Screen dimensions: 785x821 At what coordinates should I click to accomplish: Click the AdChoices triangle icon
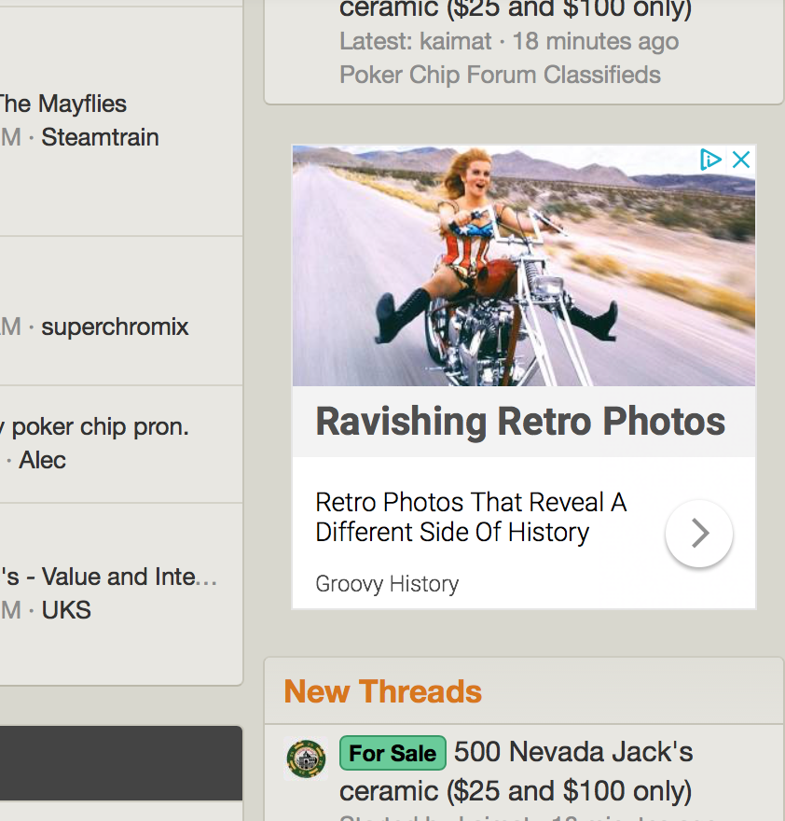(x=710, y=160)
